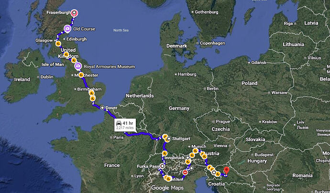Click the Vienna city label
This screenshot has width=330, height=193.
220,145
